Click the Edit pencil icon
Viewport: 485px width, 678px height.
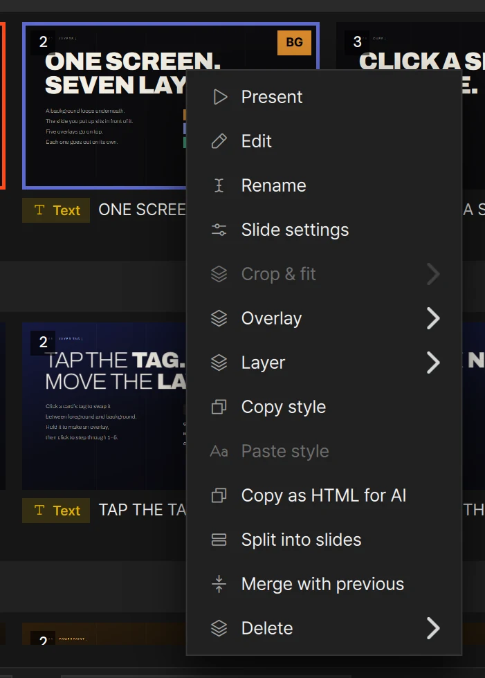(x=219, y=141)
